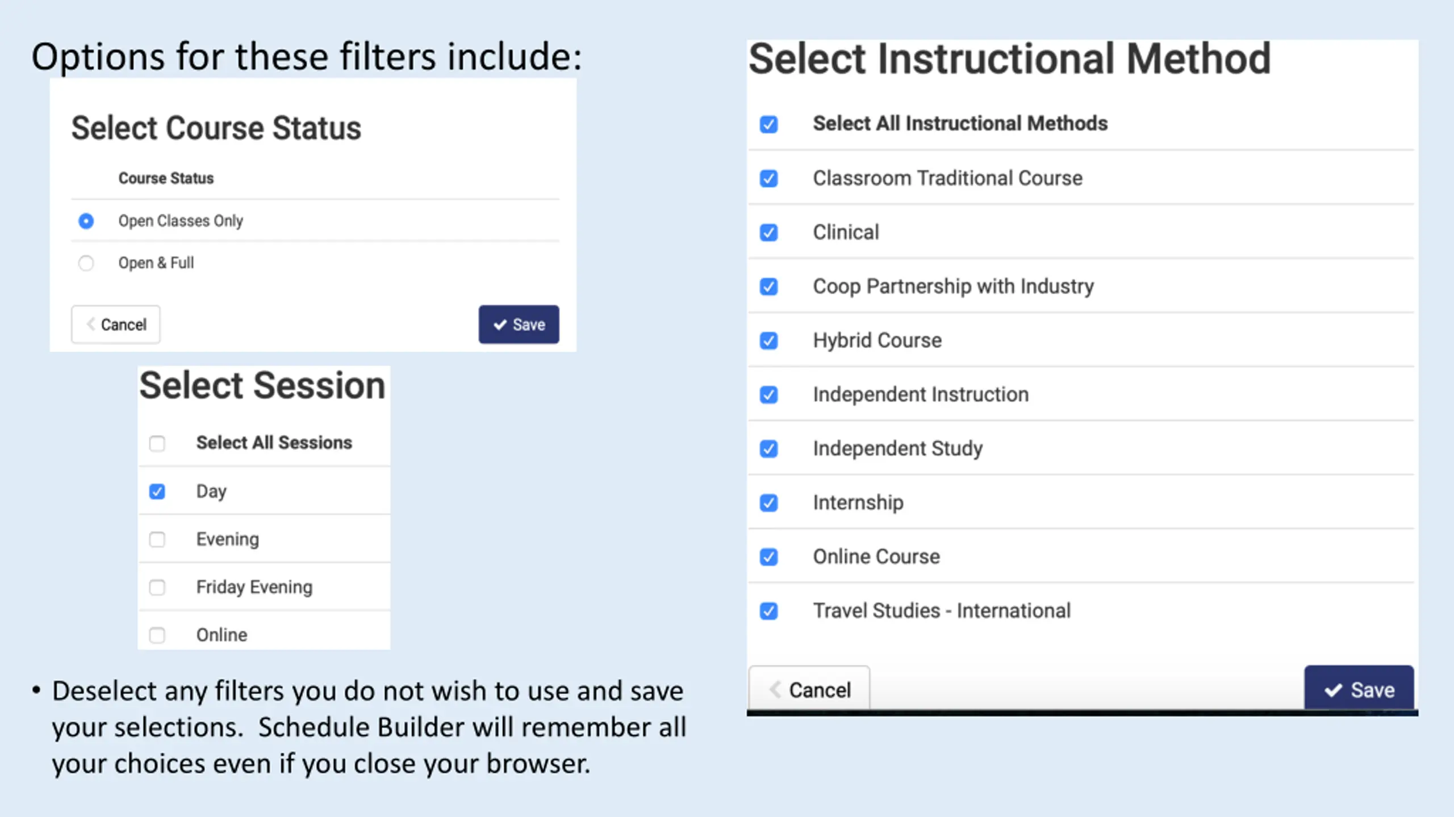Toggle Select All Instructional Methods checkbox
Image resolution: width=1454 pixels, height=817 pixels.
[x=768, y=124]
